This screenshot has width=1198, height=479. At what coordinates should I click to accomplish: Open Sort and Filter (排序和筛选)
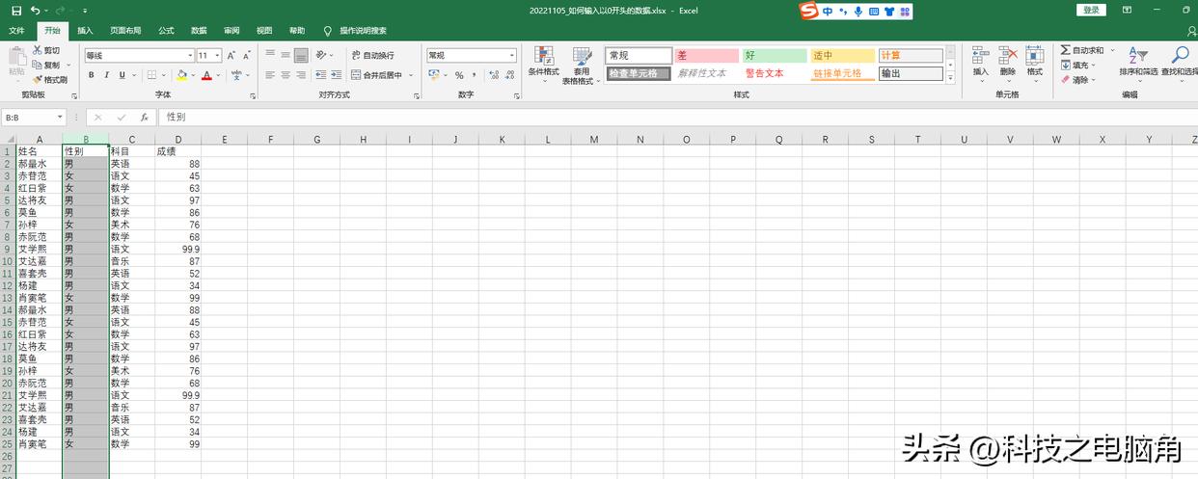click(x=1138, y=62)
